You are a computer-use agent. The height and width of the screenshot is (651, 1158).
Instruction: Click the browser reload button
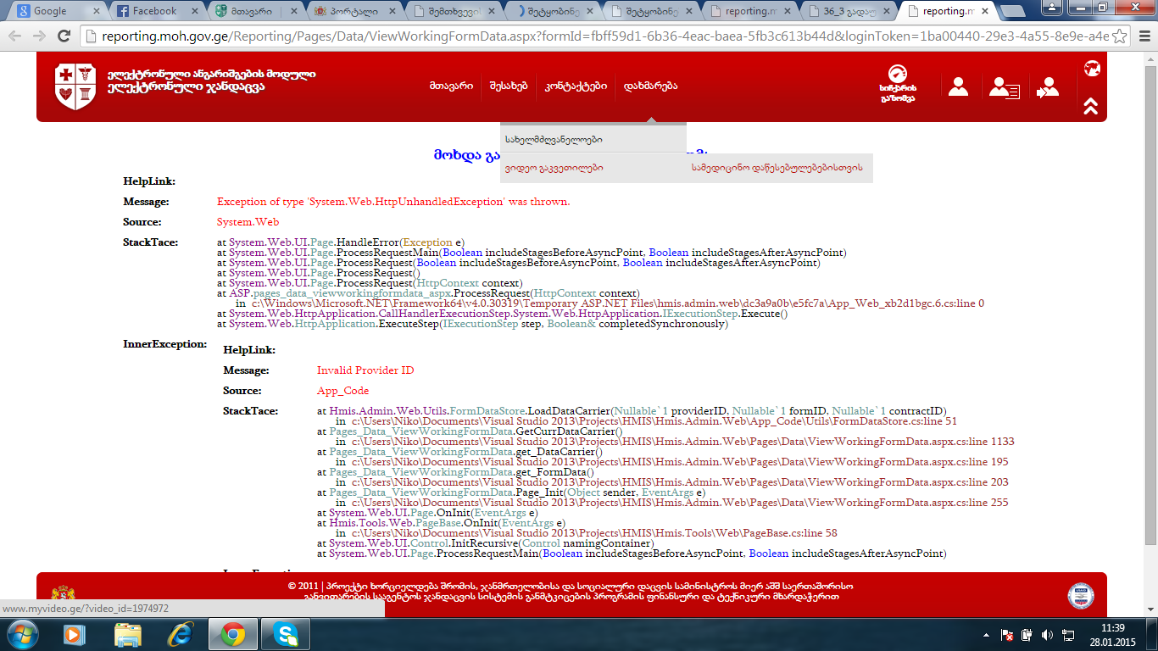click(x=64, y=36)
